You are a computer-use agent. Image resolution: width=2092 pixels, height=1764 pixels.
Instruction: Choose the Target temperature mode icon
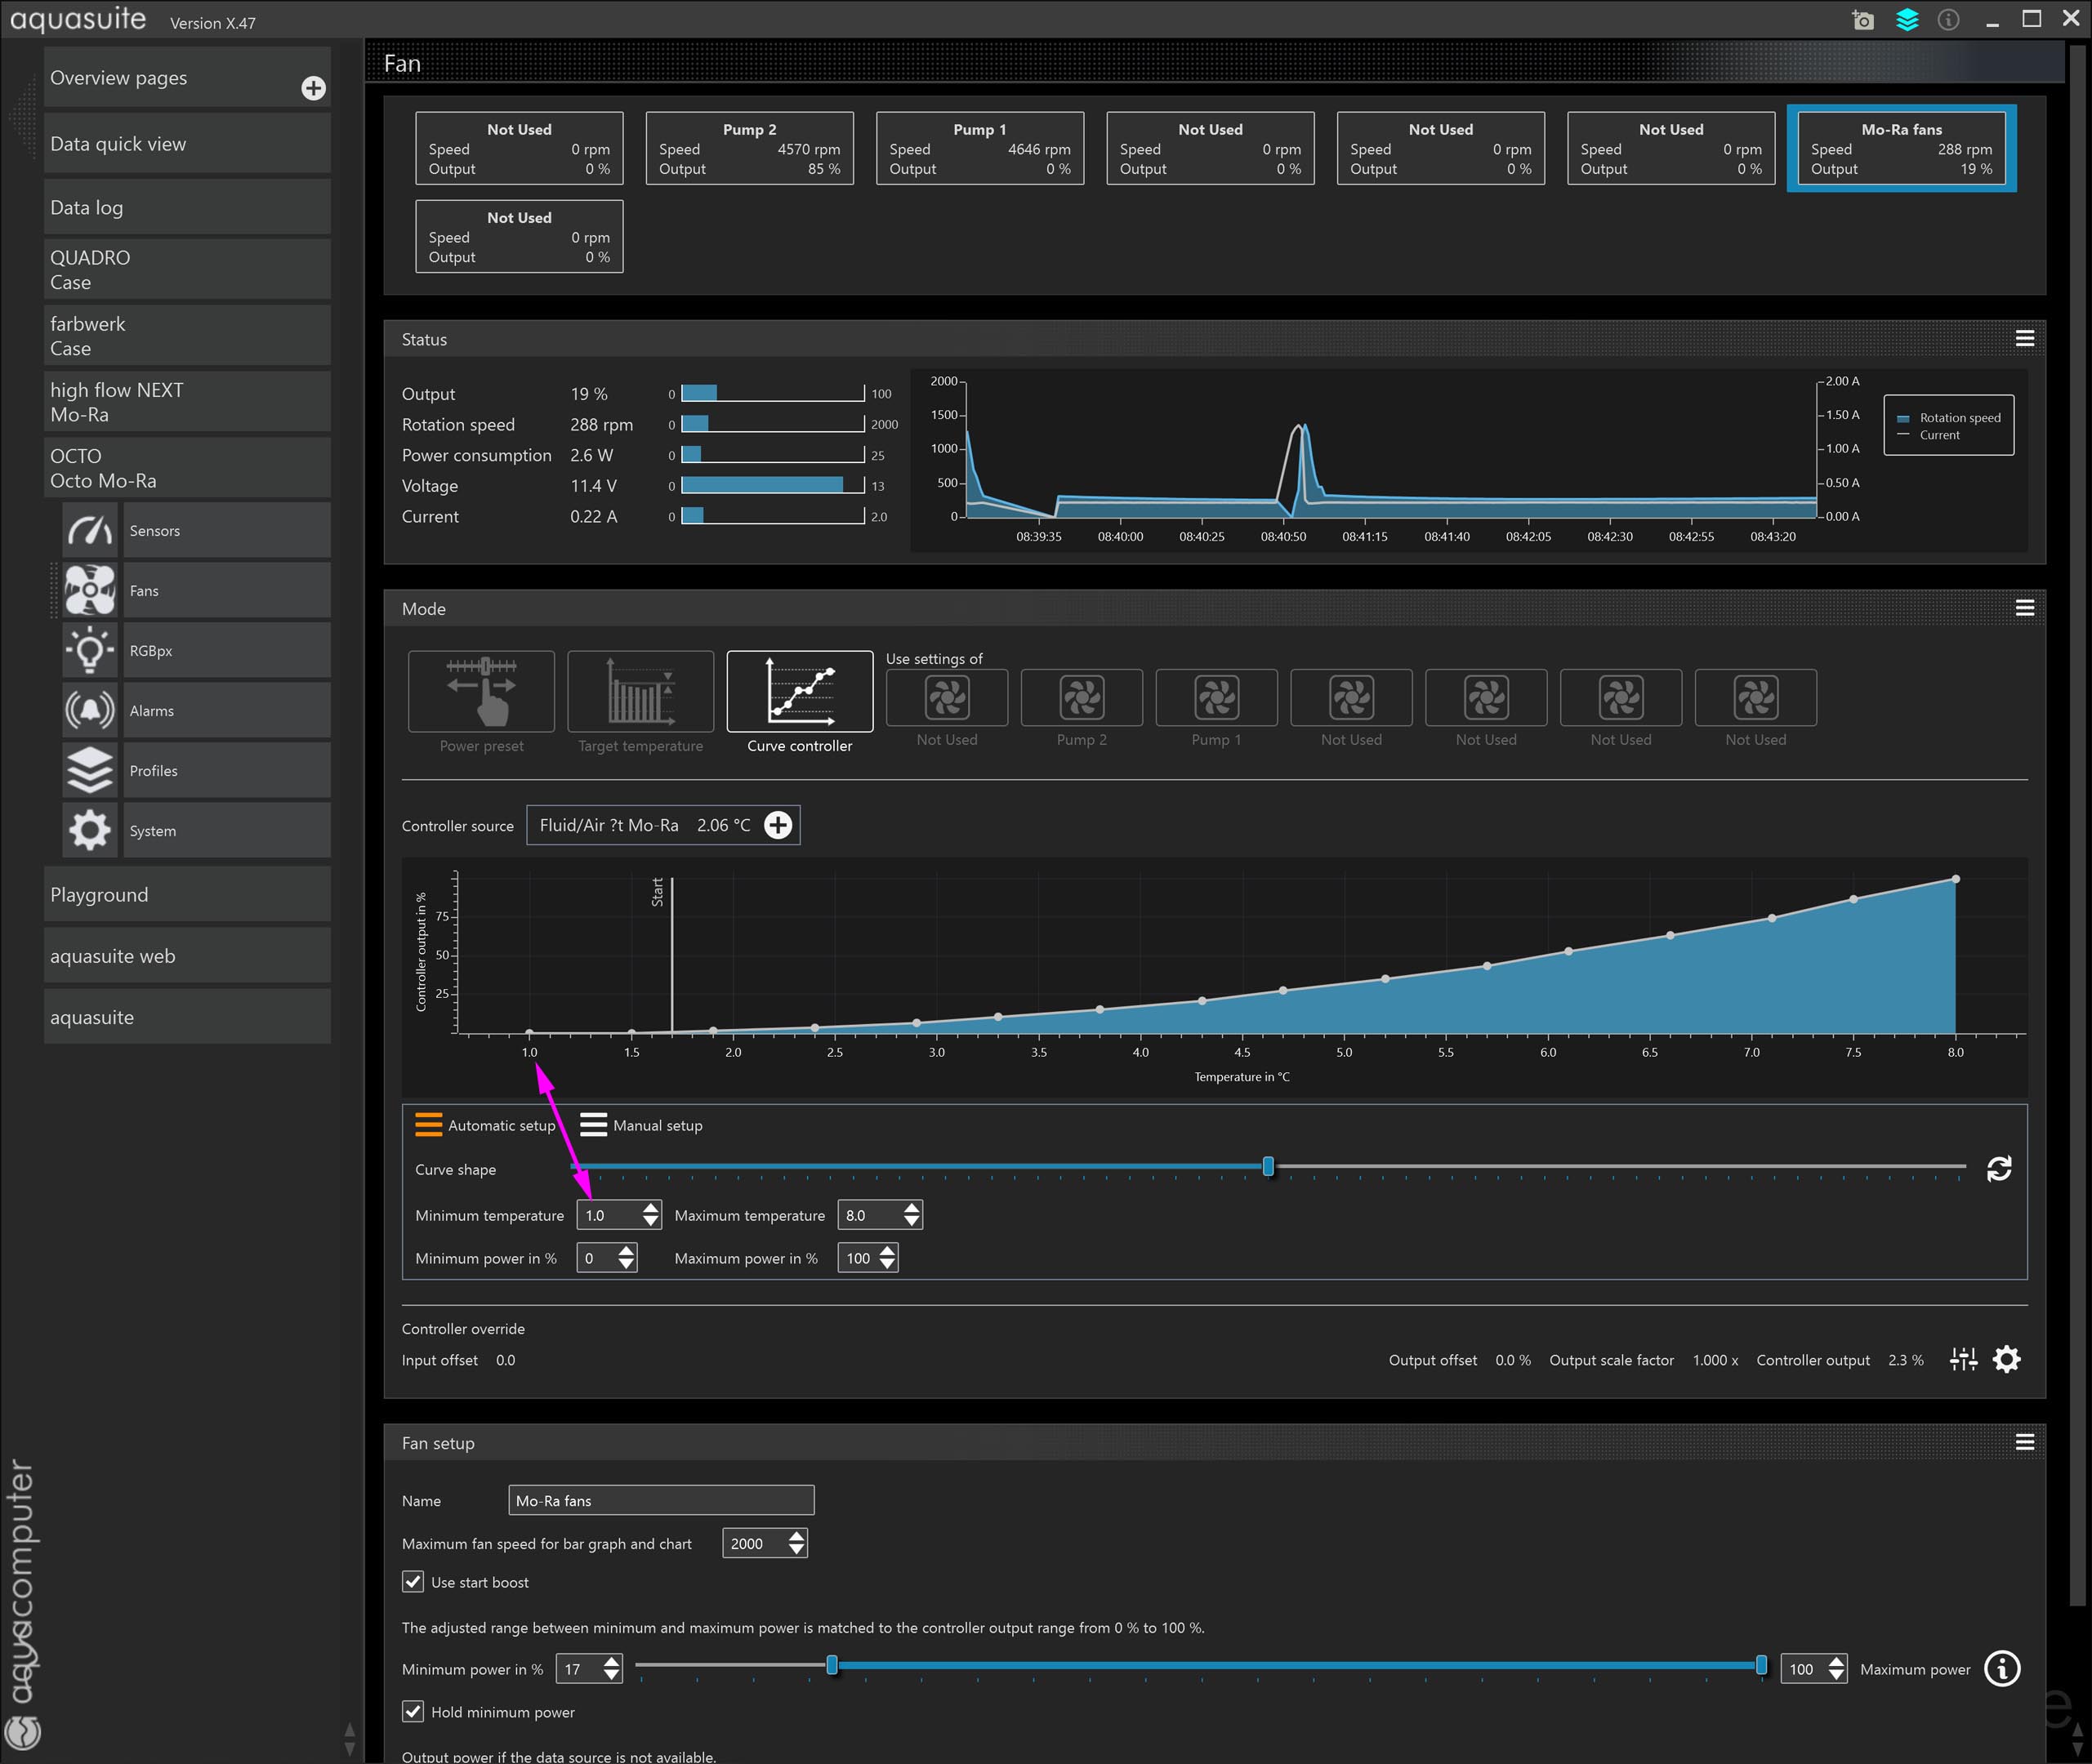point(640,691)
